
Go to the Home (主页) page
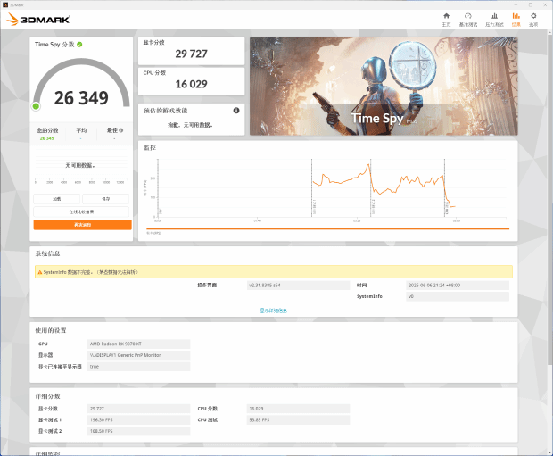click(446, 20)
